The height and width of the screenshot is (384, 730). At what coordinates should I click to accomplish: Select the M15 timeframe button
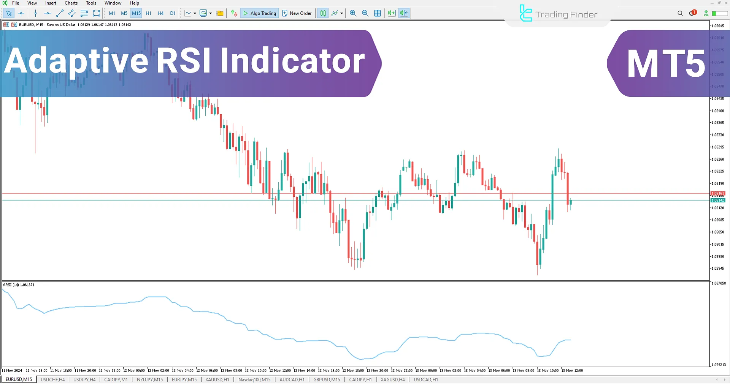136,13
